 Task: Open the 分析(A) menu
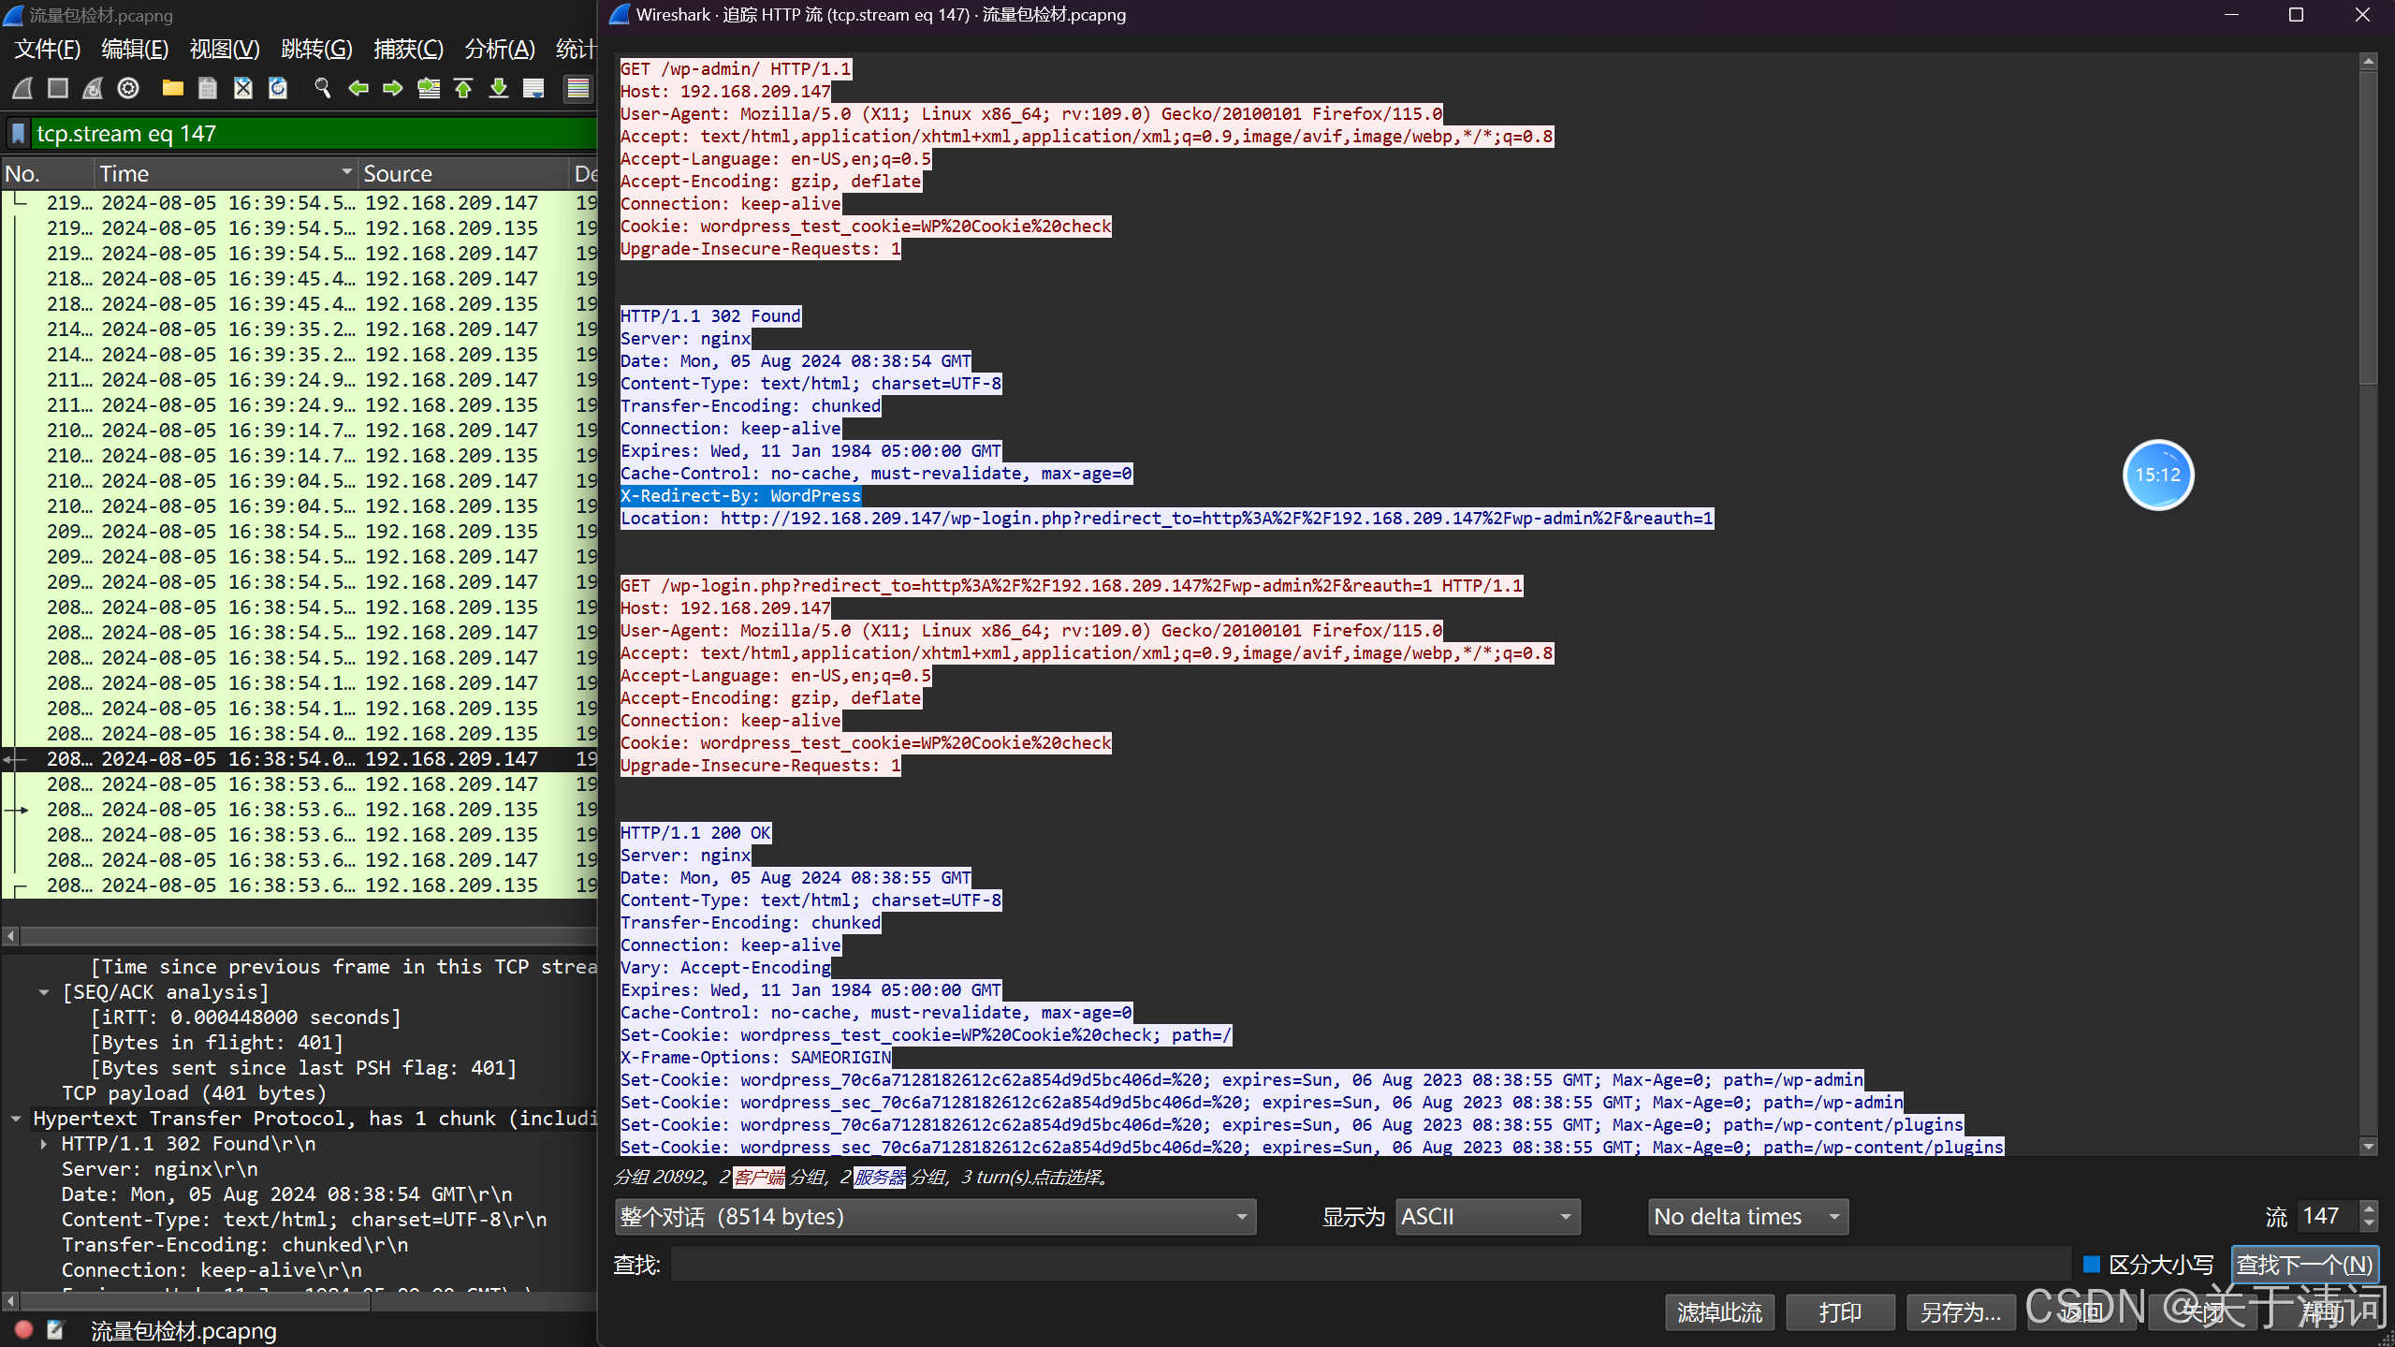pyautogui.click(x=500, y=49)
